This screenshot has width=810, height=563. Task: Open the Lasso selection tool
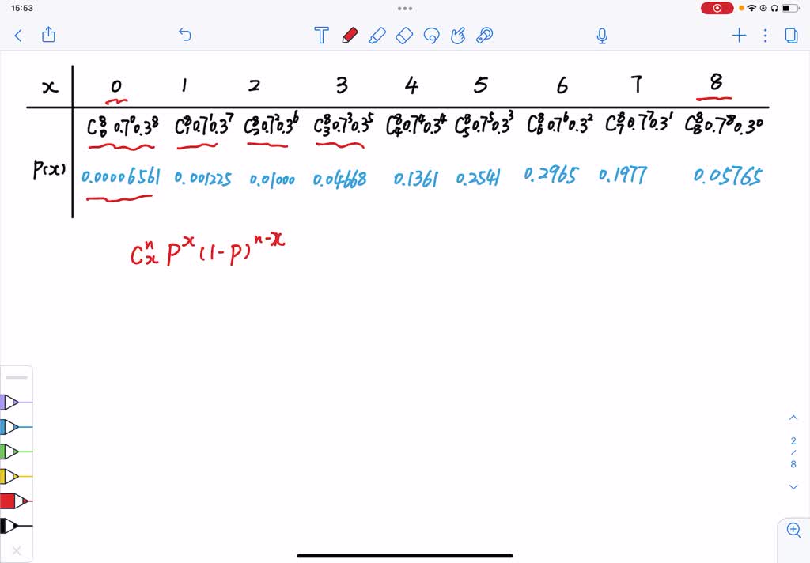point(430,36)
